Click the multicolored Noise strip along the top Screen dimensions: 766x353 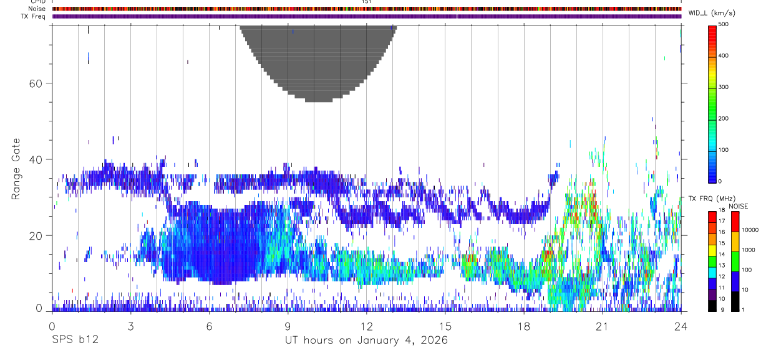(367, 9)
